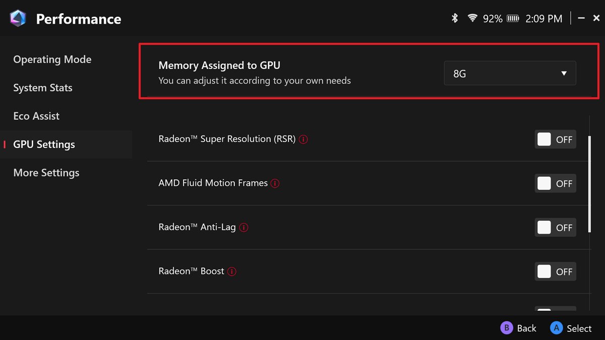605x340 pixels.
Task: Enable Radeon Super Resolution (RSR)
Action: coord(555,140)
